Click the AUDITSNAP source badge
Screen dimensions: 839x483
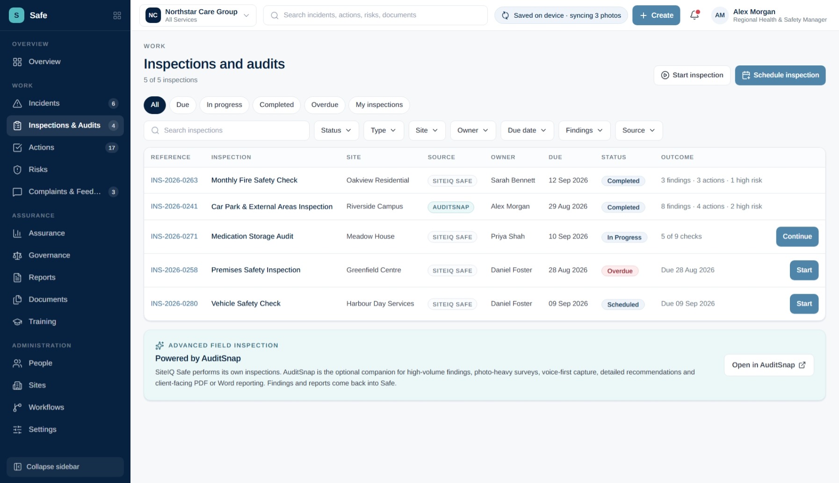450,207
